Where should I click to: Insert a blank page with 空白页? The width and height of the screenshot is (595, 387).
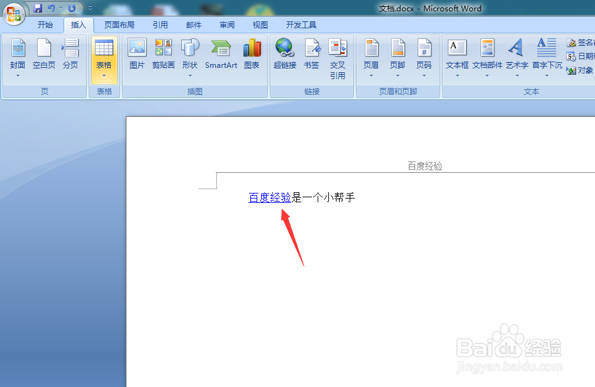44,54
